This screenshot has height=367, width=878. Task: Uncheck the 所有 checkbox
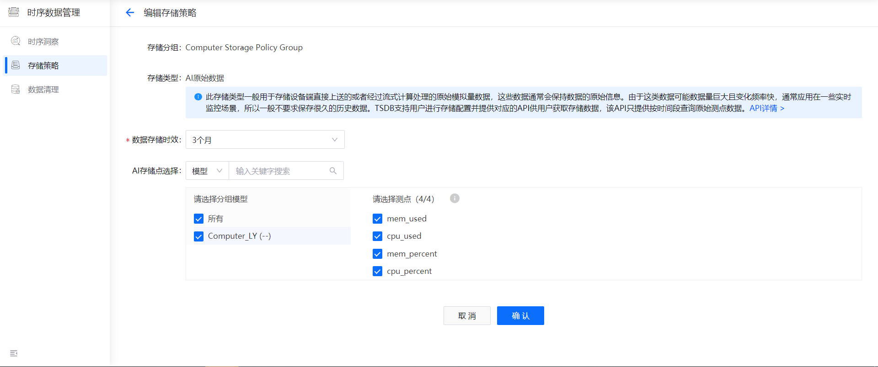coord(198,219)
